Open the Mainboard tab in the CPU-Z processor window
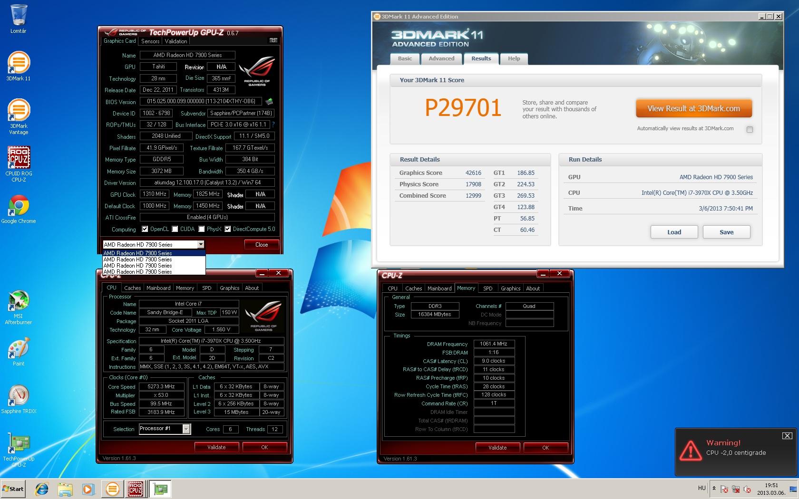 158,288
